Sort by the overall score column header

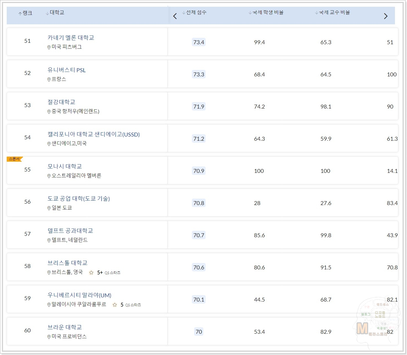194,13
